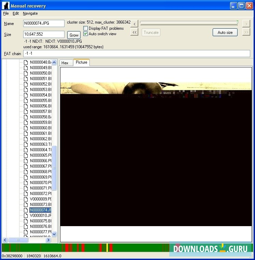Click the file icon of N0000075
Viewport: 255px width, 260px height.
[26, 221]
